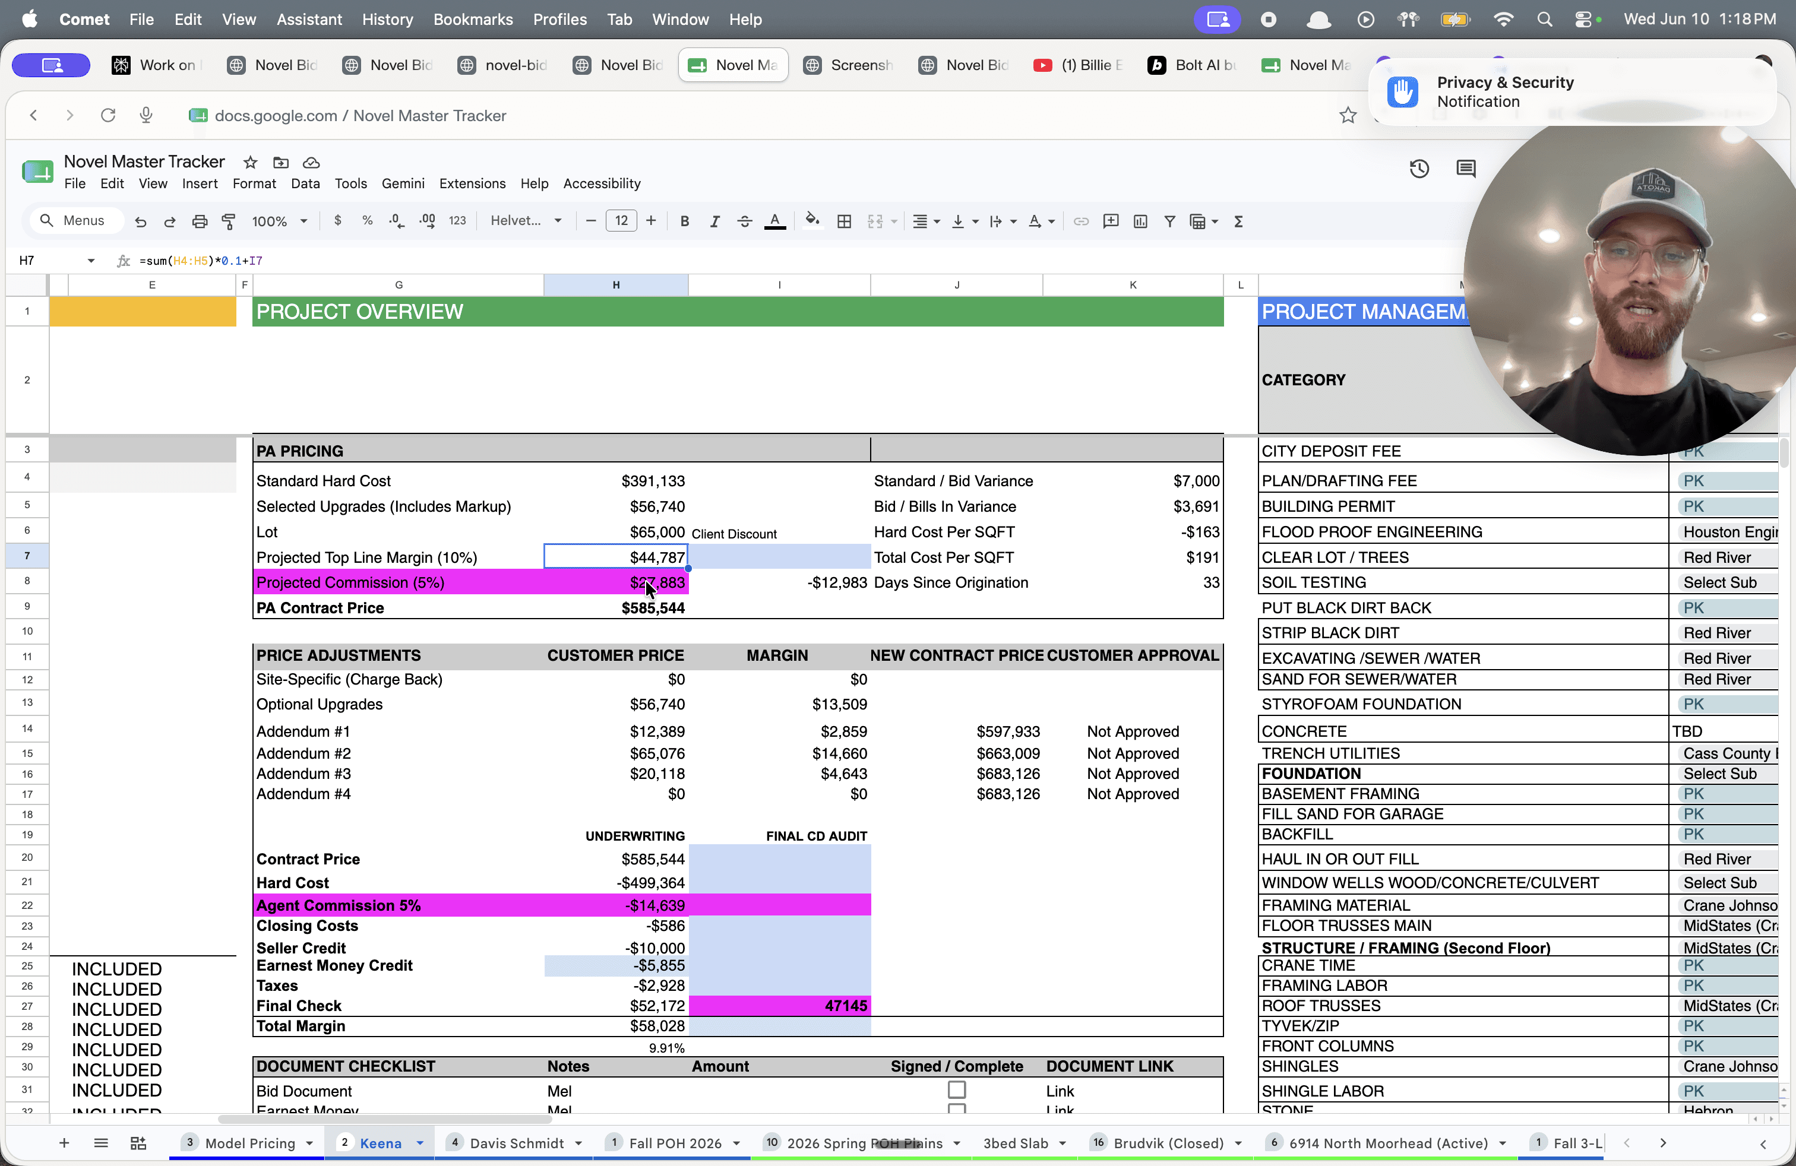This screenshot has width=1796, height=1166.
Task: Click Add Sheet plus button
Action: (64, 1143)
